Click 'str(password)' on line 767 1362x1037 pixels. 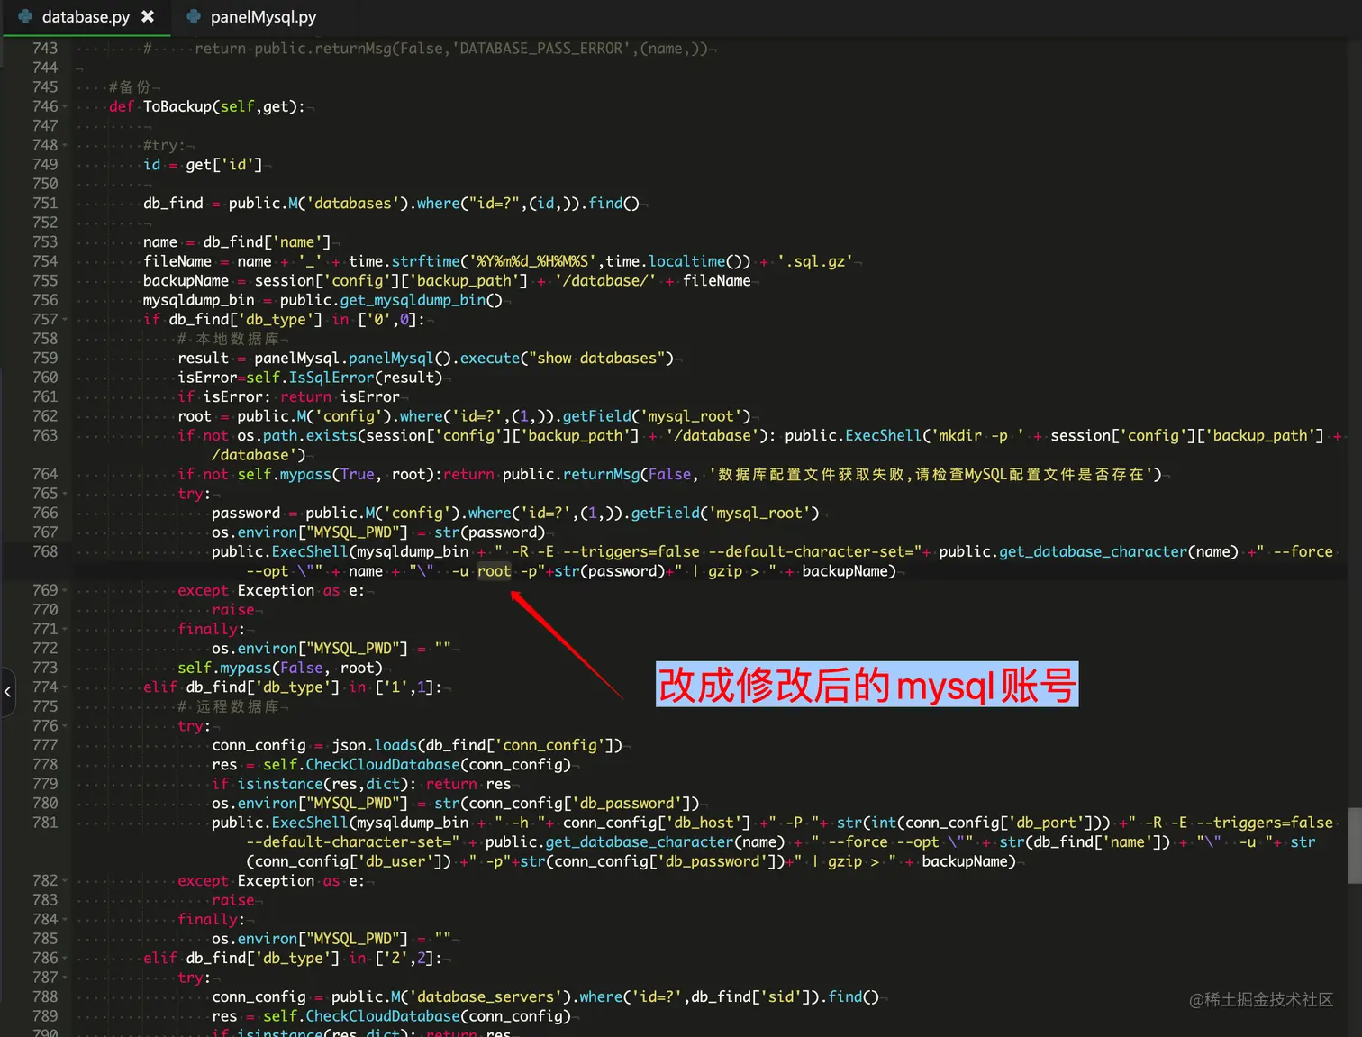point(489,532)
